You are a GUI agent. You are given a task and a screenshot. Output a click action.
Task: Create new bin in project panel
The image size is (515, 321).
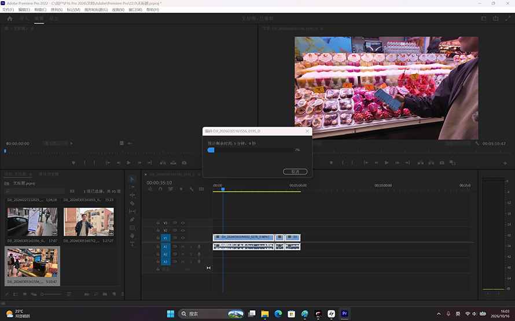105,294
